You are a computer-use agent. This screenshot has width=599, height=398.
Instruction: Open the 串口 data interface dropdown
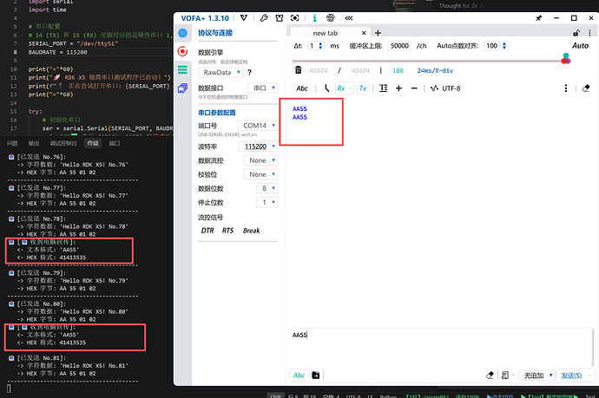tap(263, 88)
